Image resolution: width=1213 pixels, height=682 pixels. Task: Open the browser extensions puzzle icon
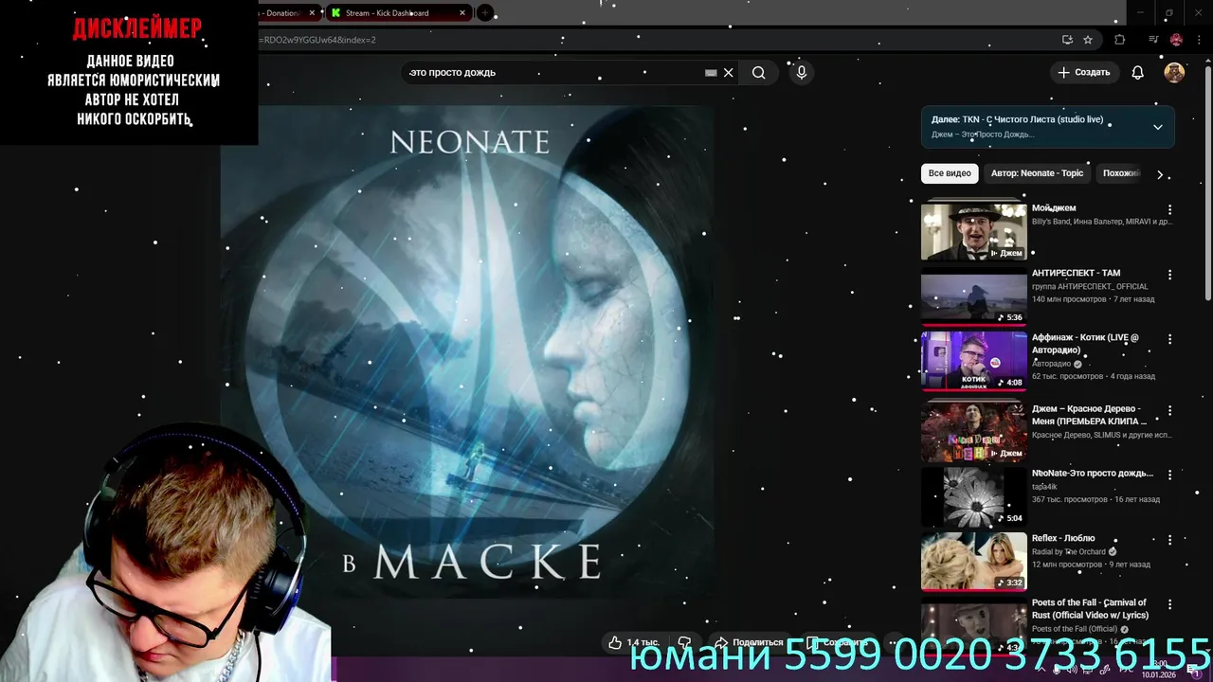pyautogui.click(x=1120, y=40)
